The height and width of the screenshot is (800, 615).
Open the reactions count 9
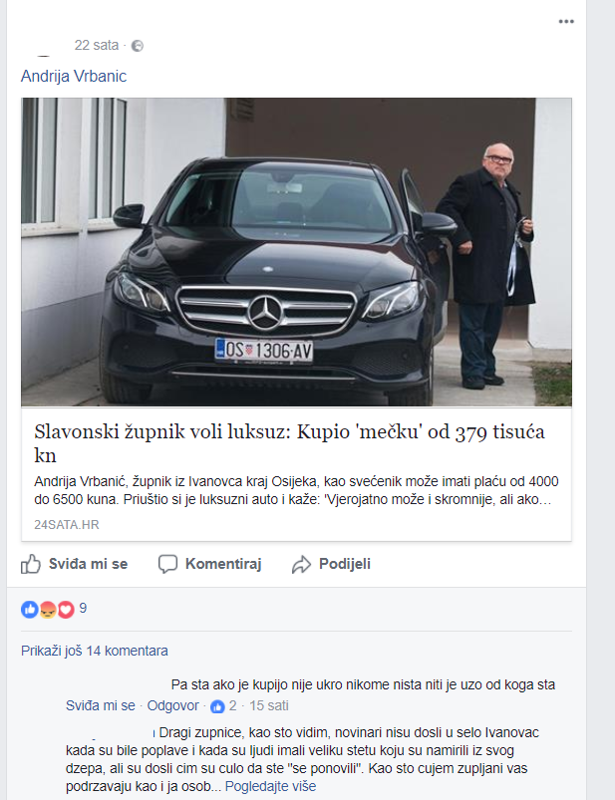point(83,608)
